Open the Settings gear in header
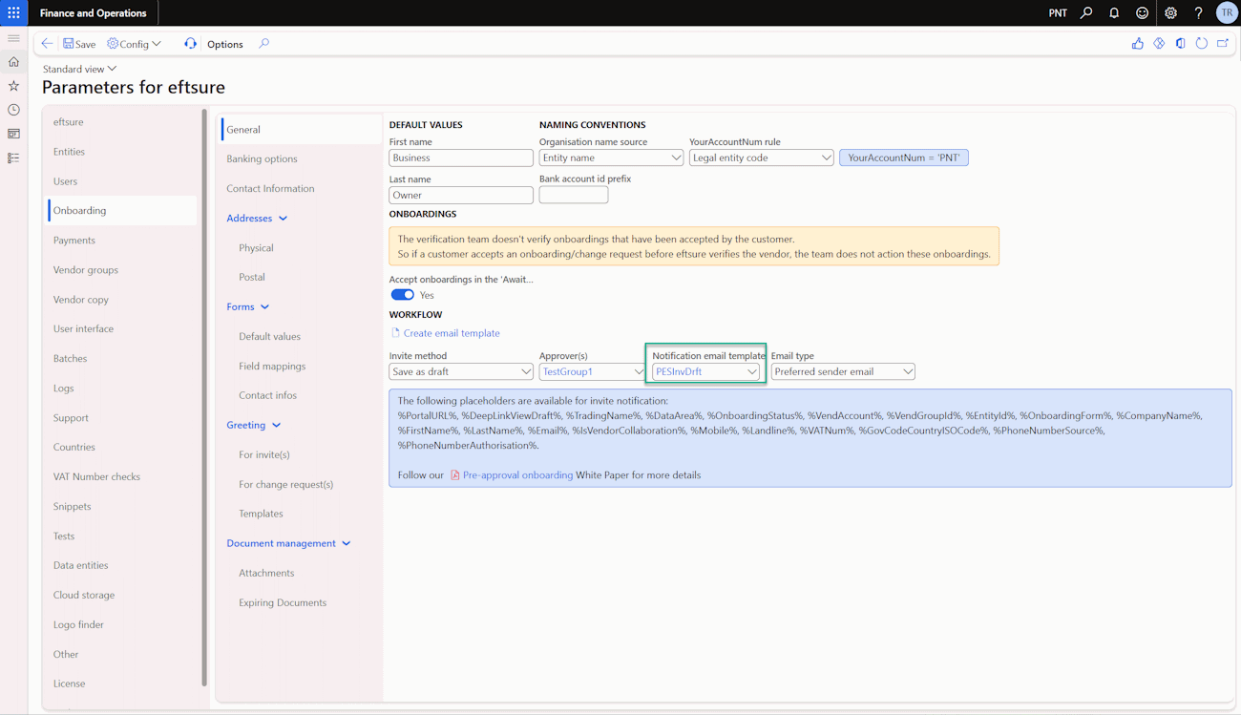The height and width of the screenshot is (715, 1241). pos(1170,13)
